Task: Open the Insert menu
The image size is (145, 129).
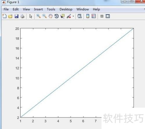Action: tap(38, 9)
